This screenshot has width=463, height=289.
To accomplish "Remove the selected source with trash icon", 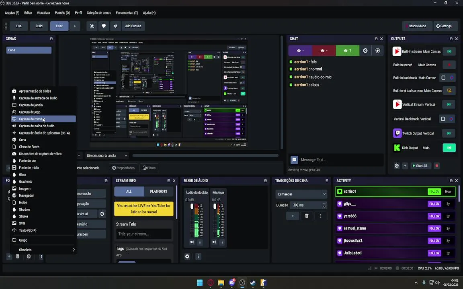I will [18, 256].
